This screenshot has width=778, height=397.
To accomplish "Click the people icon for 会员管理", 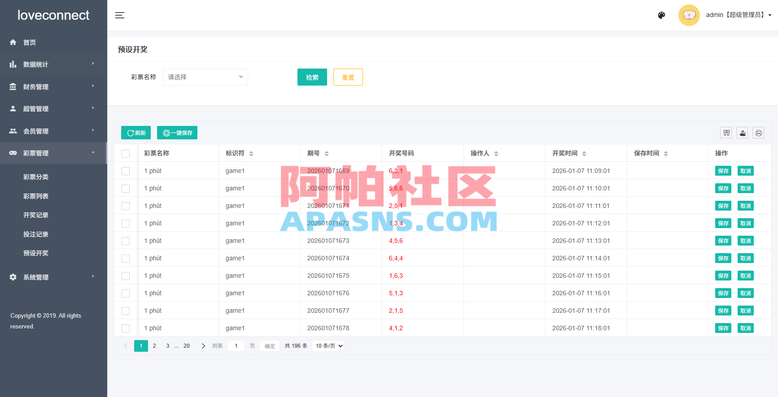I will click(x=13, y=131).
